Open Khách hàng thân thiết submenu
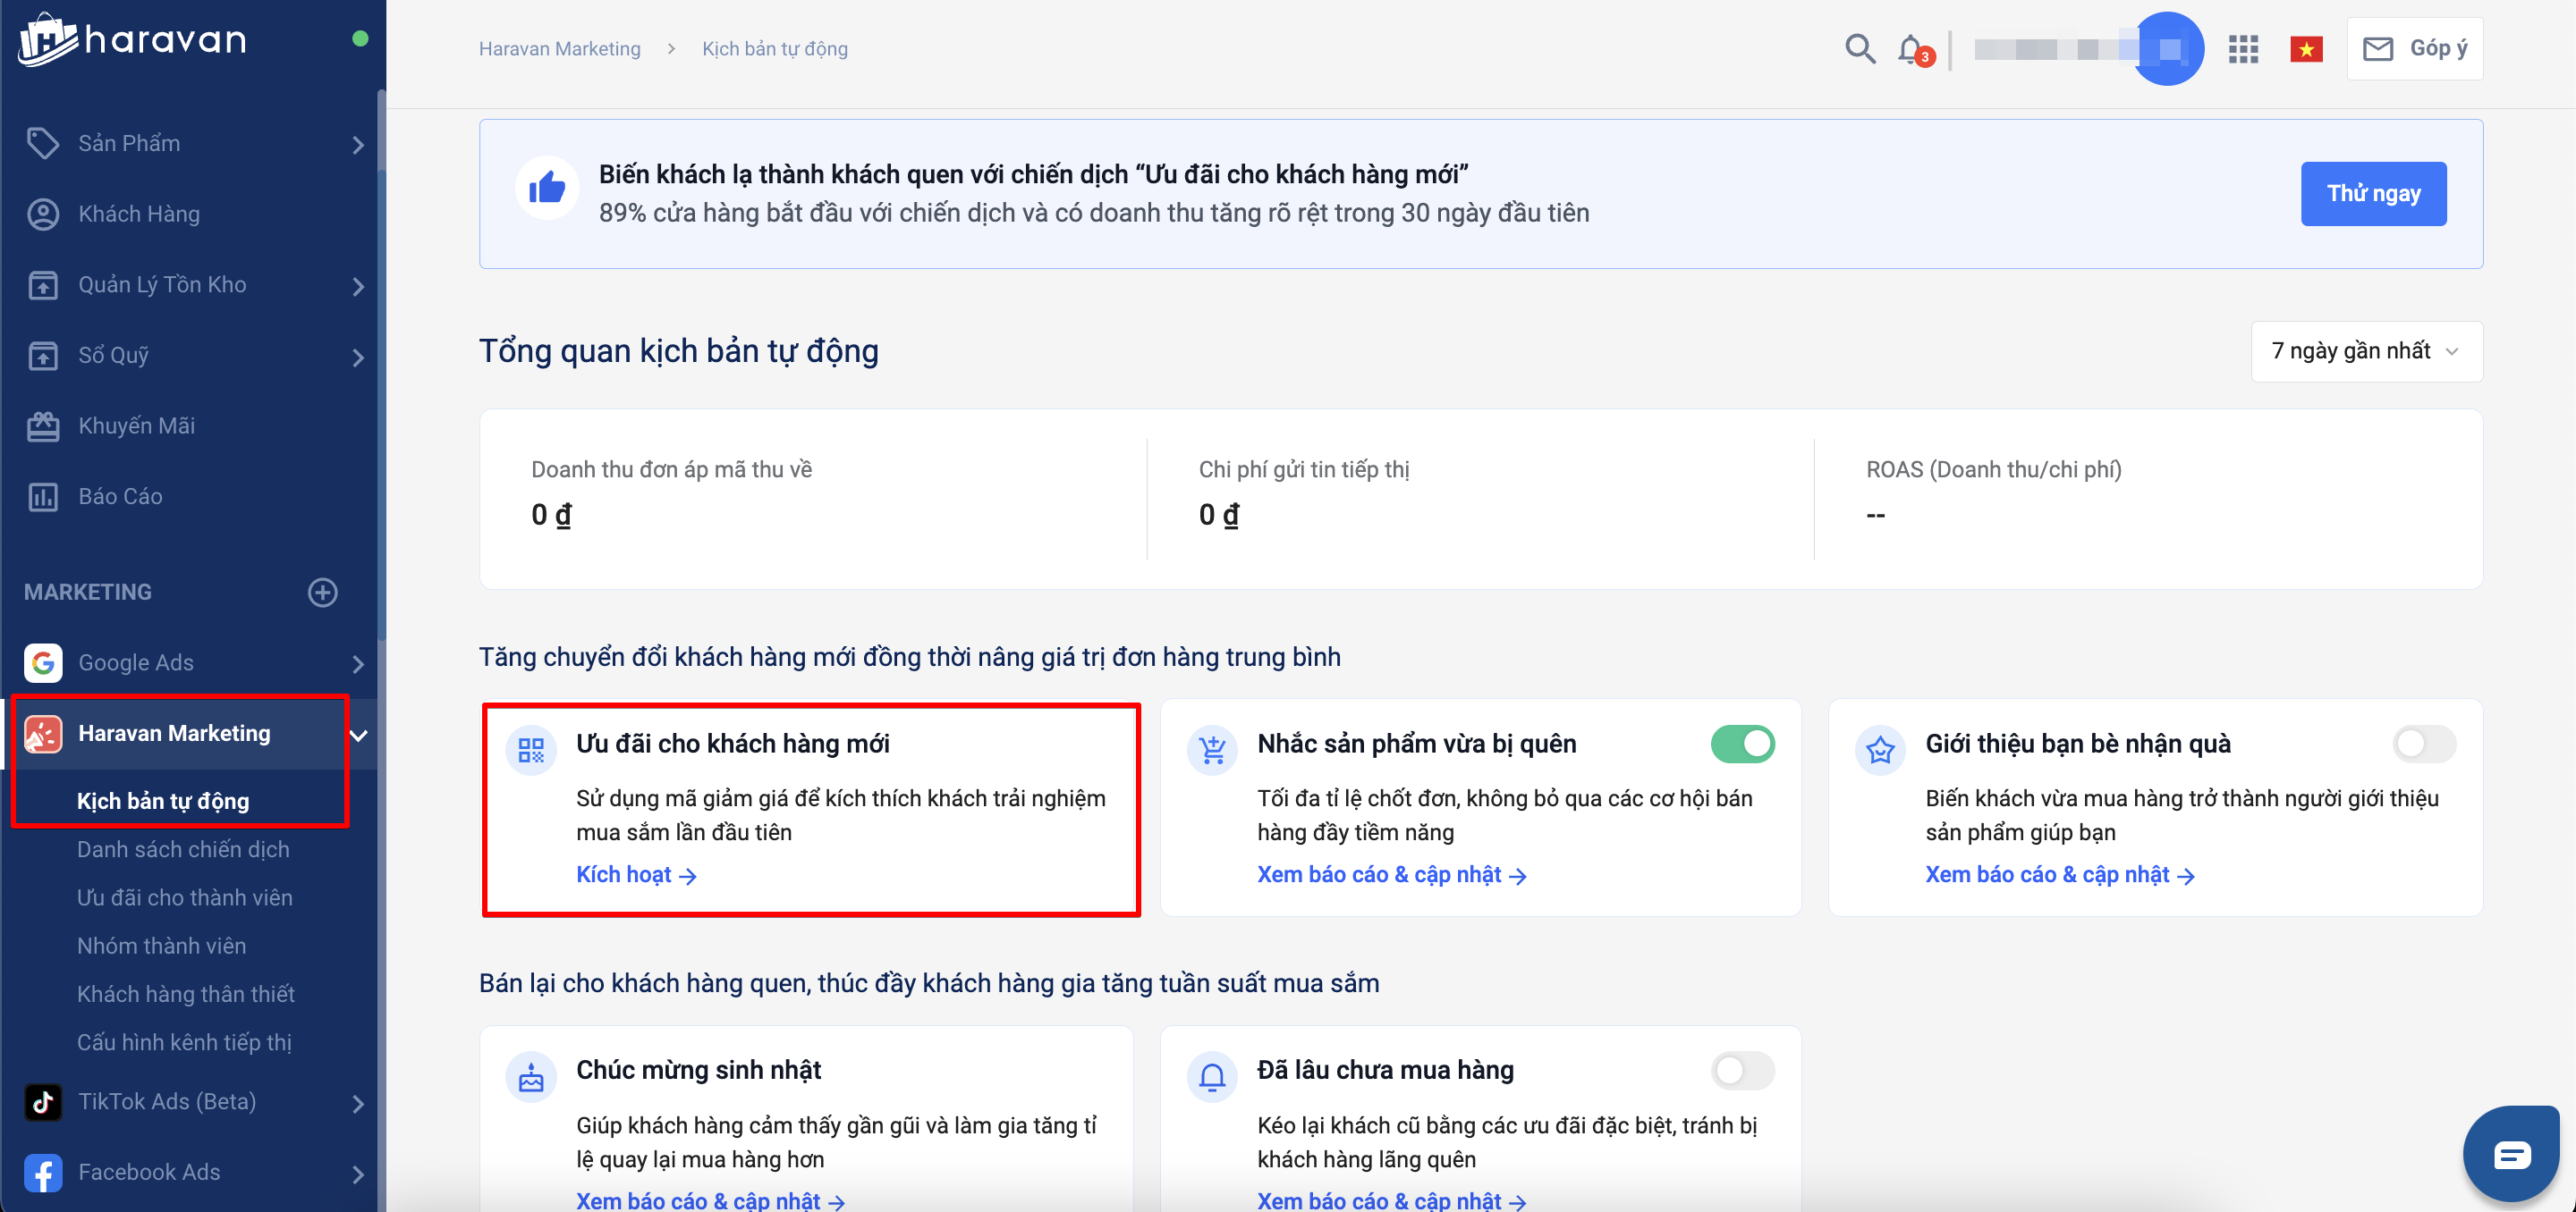 pyautogui.click(x=186, y=993)
